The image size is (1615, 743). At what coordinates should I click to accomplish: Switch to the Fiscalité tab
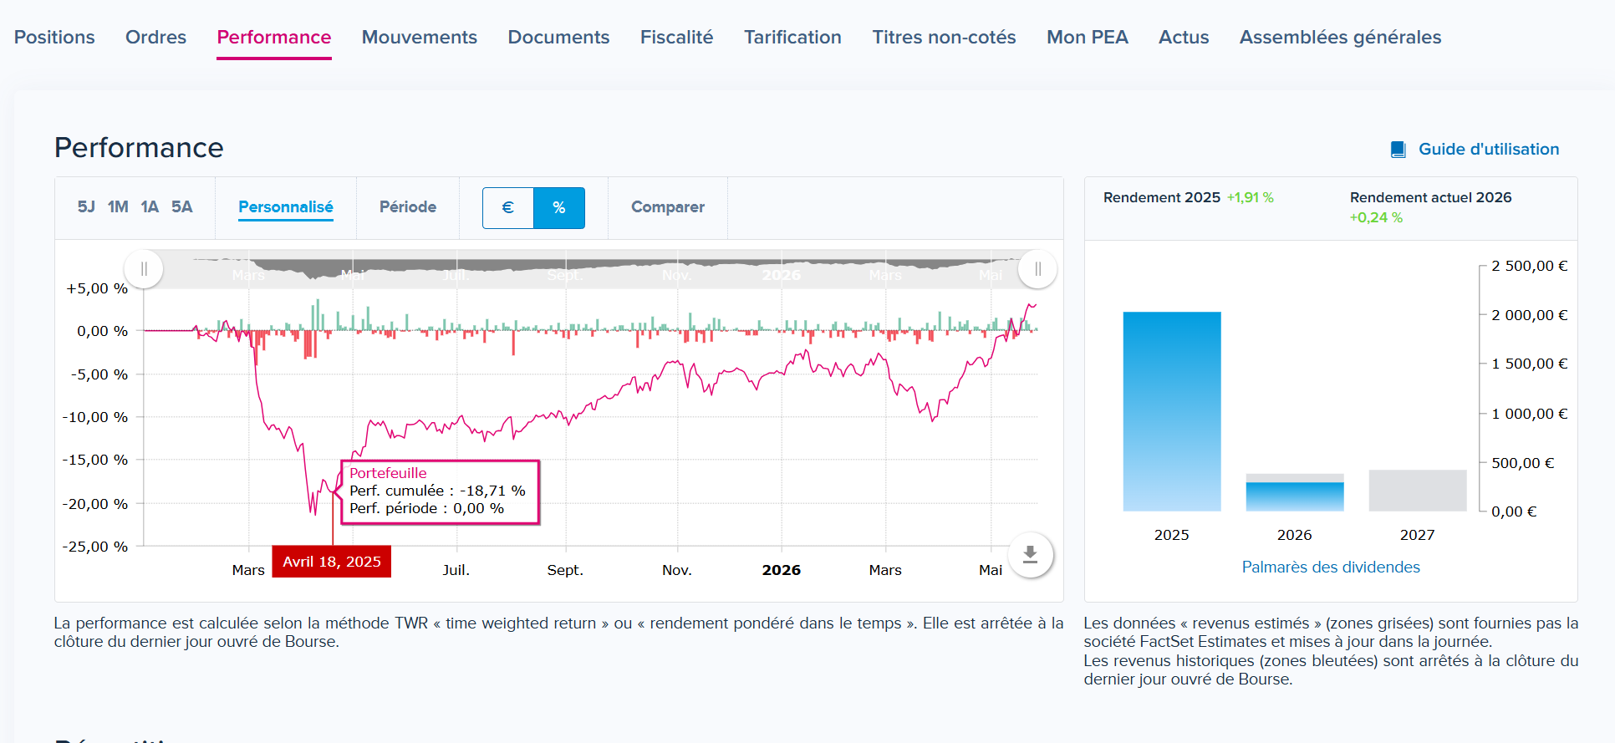(677, 38)
